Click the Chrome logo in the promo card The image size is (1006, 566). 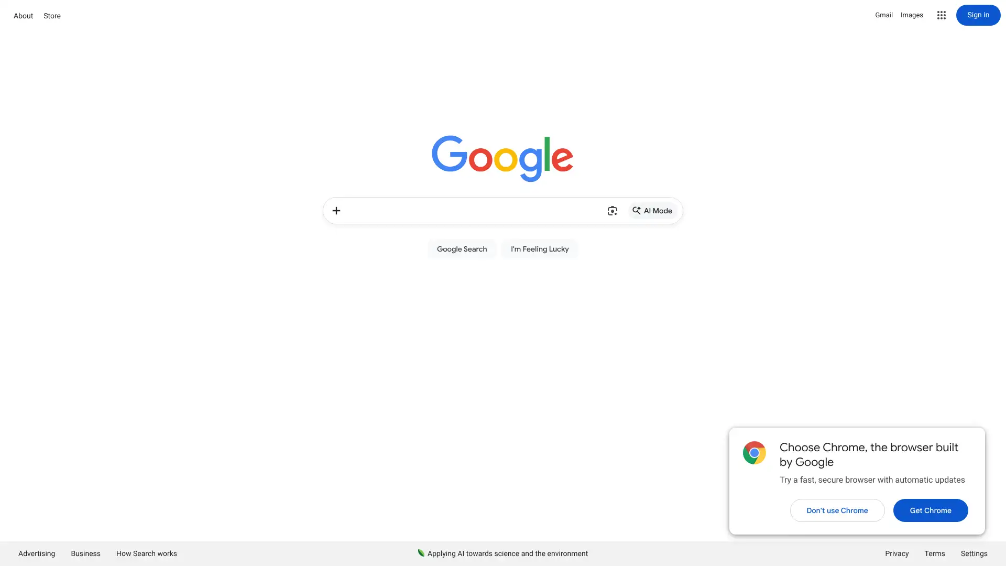click(x=754, y=453)
